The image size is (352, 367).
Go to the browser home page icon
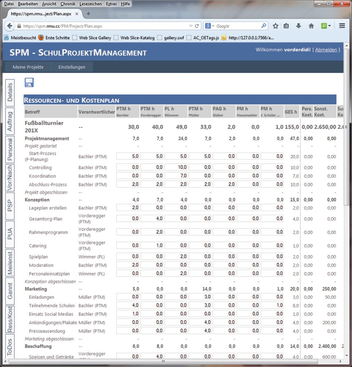311,26
